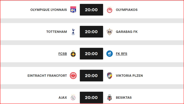
Task: Open the FK RFS team link
Action: (x=122, y=54)
